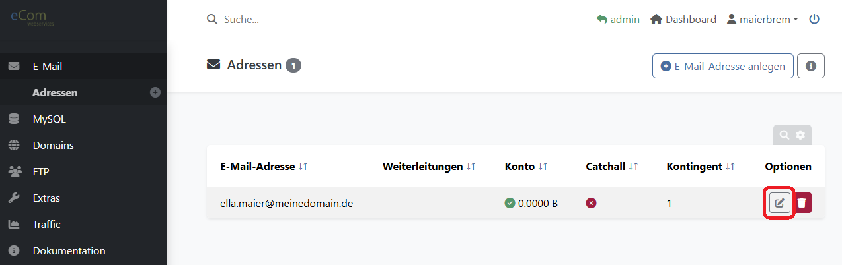The image size is (842, 265).
Task: Open table settings gear icon above Optionen
Action: [x=800, y=134]
